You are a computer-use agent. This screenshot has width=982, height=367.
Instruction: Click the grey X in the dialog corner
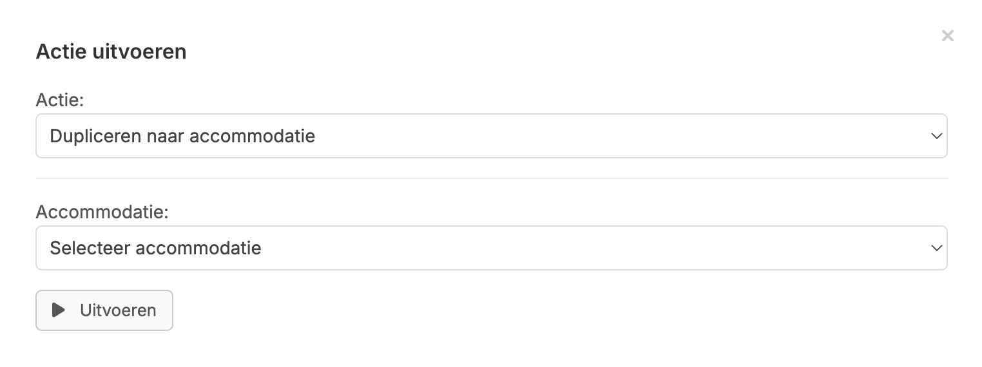(947, 36)
